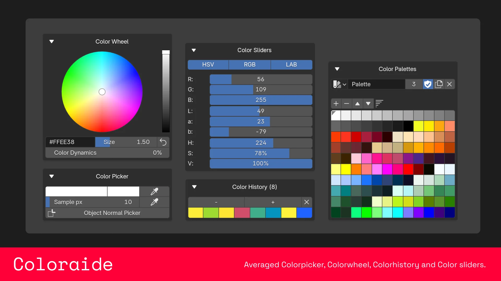
Task: Collapse the Color History panel
Action: tap(194, 187)
